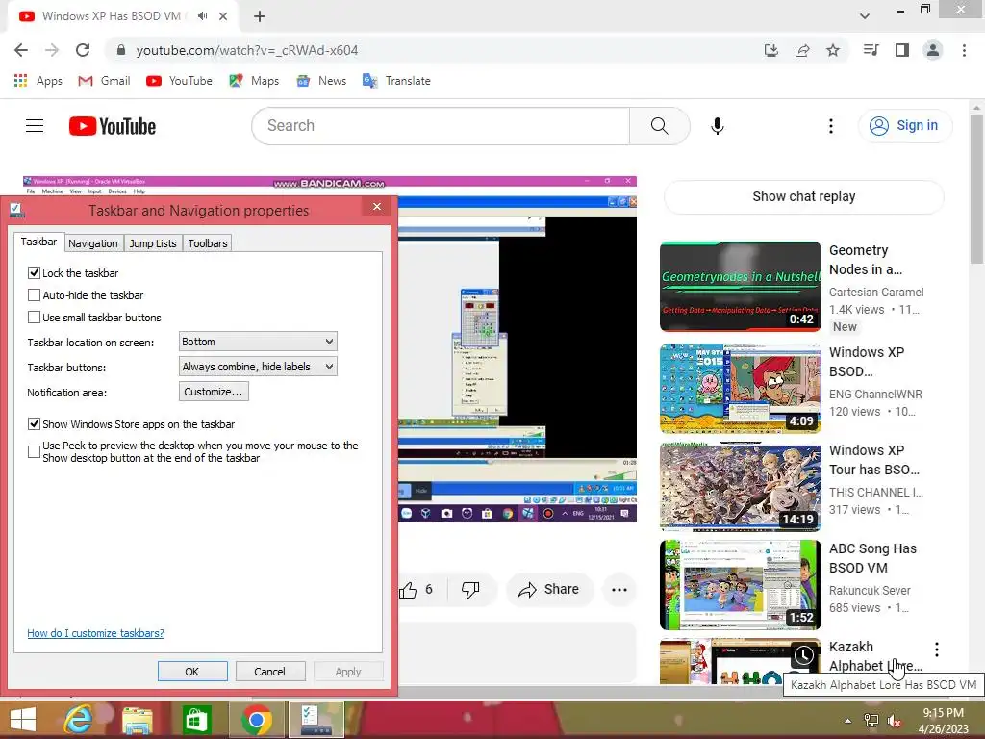The height and width of the screenshot is (739, 985).
Task: Open How do I customize taskbars link
Action: pos(95,633)
